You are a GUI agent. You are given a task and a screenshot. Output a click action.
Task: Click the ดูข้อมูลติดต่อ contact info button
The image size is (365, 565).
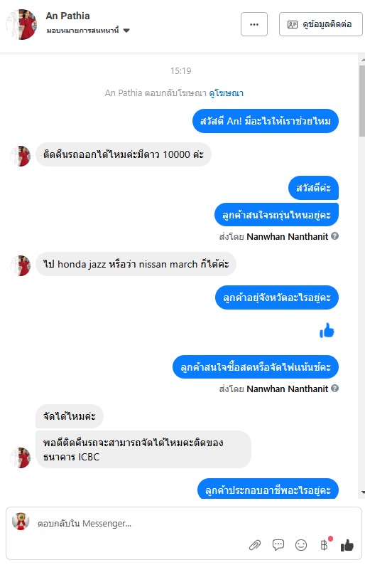(x=320, y=24)
